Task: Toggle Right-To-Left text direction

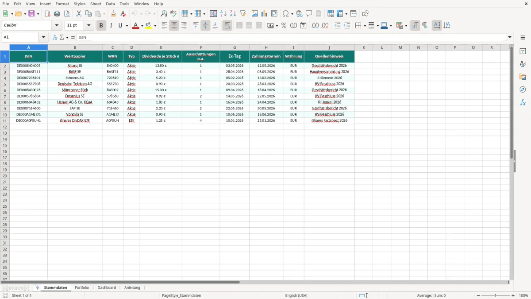Action: (x=425, y=26)
